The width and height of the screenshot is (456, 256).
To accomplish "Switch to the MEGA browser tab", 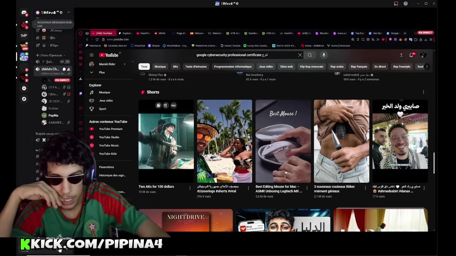I will click(x=160, y=33).
